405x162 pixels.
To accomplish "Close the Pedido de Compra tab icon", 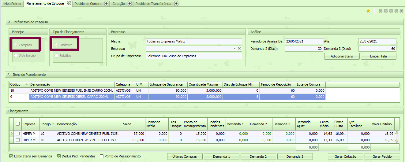I will pos(106,4).
